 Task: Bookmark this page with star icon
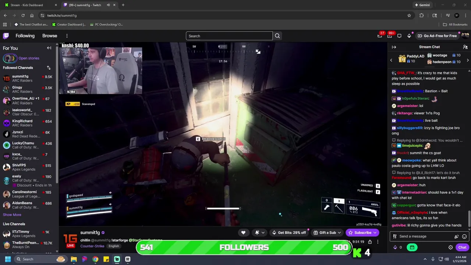click(409, 15)
